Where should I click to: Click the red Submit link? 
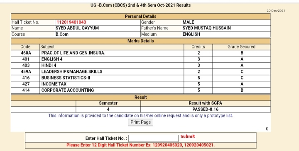[188, 136]
